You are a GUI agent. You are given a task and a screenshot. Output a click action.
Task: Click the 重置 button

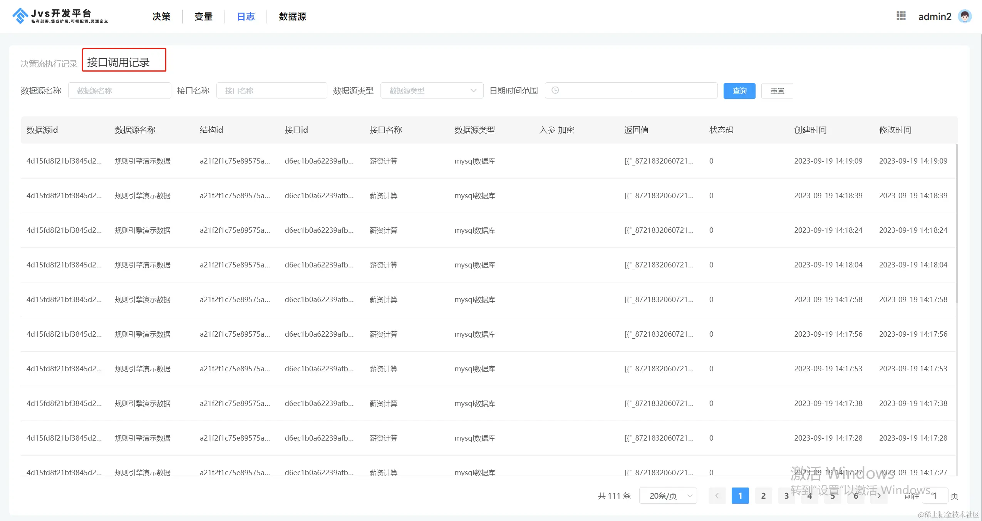[777, 91]
